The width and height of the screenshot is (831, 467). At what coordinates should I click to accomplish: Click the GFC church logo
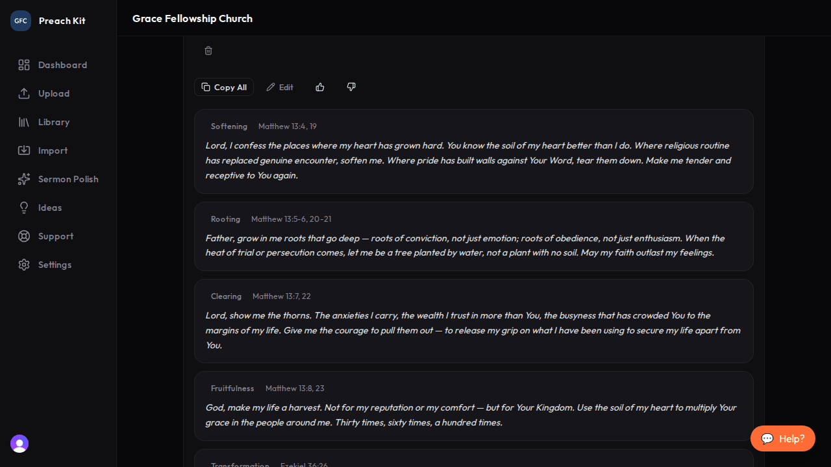[21, 21]
